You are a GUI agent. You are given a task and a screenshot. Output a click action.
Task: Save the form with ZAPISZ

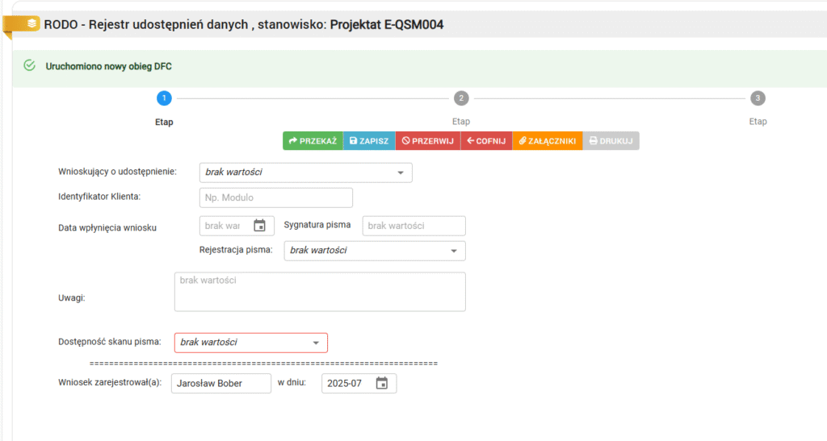[369, 141]
